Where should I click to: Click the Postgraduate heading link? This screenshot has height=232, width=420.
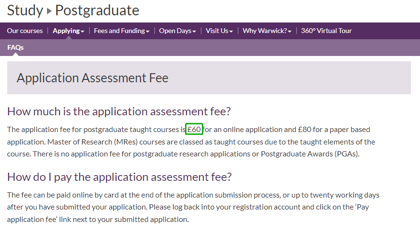[97, 11]
